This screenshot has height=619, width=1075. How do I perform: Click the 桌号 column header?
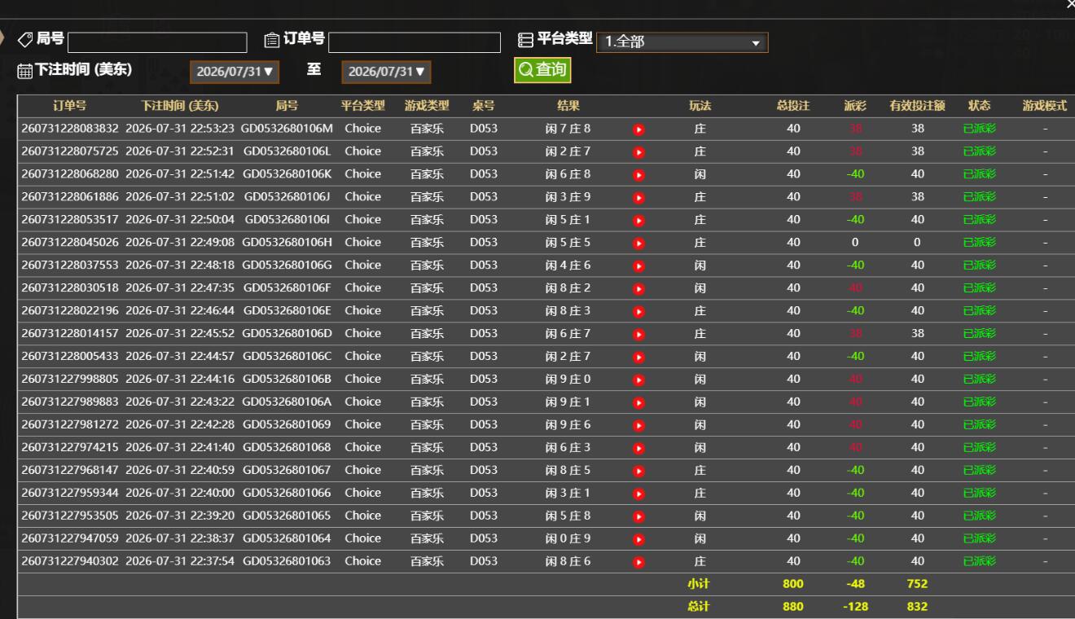[x=483, y=106]
